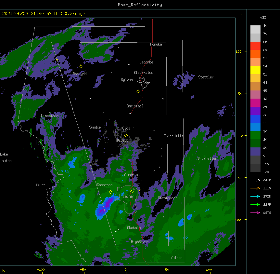Viewport: 280px width, 274px height.
Task: Click the Stettler city label
Action: [x=206, y=77]
